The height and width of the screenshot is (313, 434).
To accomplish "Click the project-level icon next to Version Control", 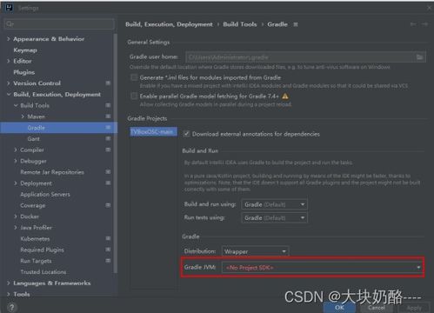I will (x=108, y=83).
